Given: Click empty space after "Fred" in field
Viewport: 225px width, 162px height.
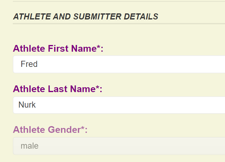Looking at the screenshot, I should pyautogui.click(x=137, y=64).
